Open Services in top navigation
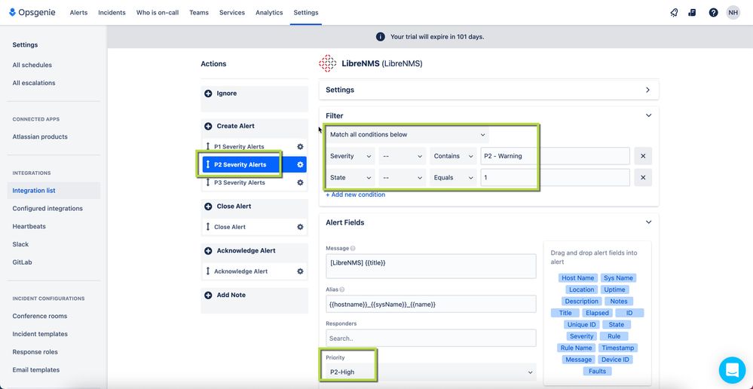753x389 pixels. pos(232,13)
